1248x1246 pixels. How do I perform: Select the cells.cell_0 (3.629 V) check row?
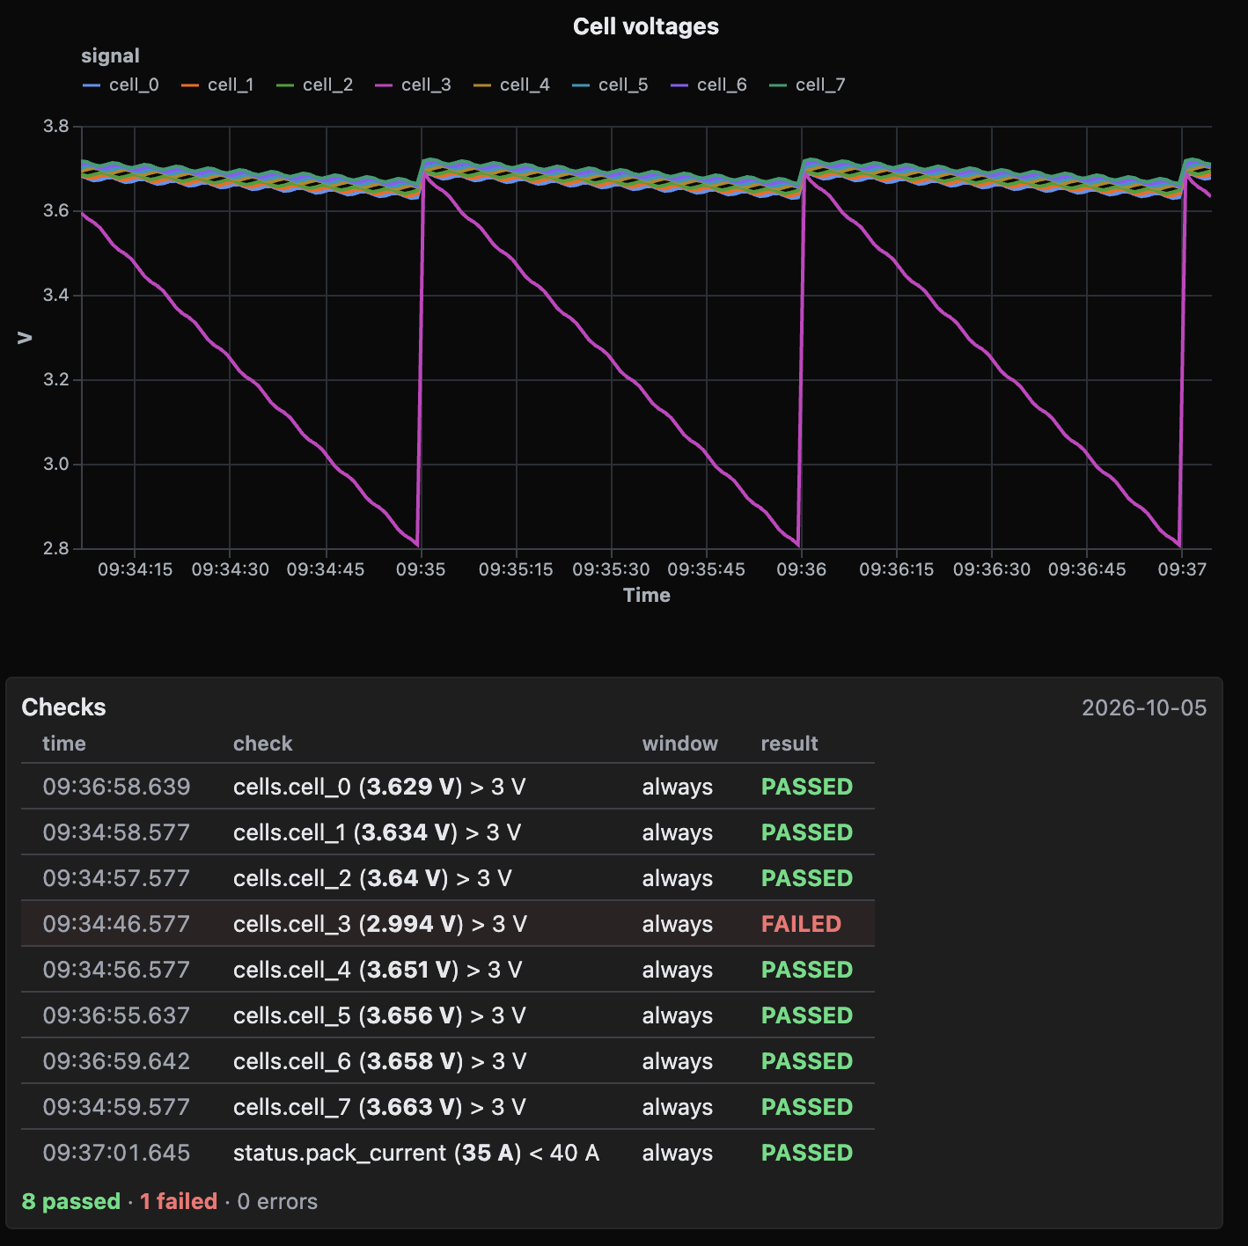[448, 787]
